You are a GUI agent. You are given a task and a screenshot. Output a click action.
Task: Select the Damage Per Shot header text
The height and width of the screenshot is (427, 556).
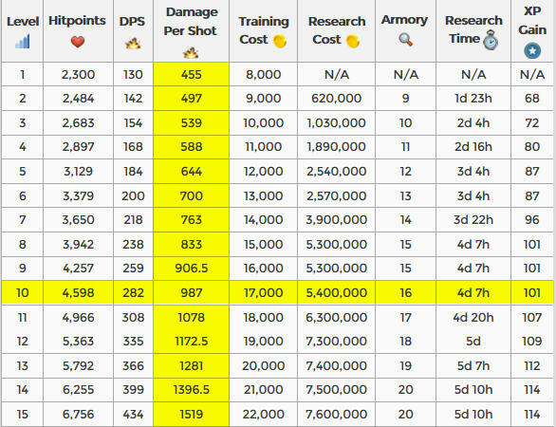pos(191,22)
